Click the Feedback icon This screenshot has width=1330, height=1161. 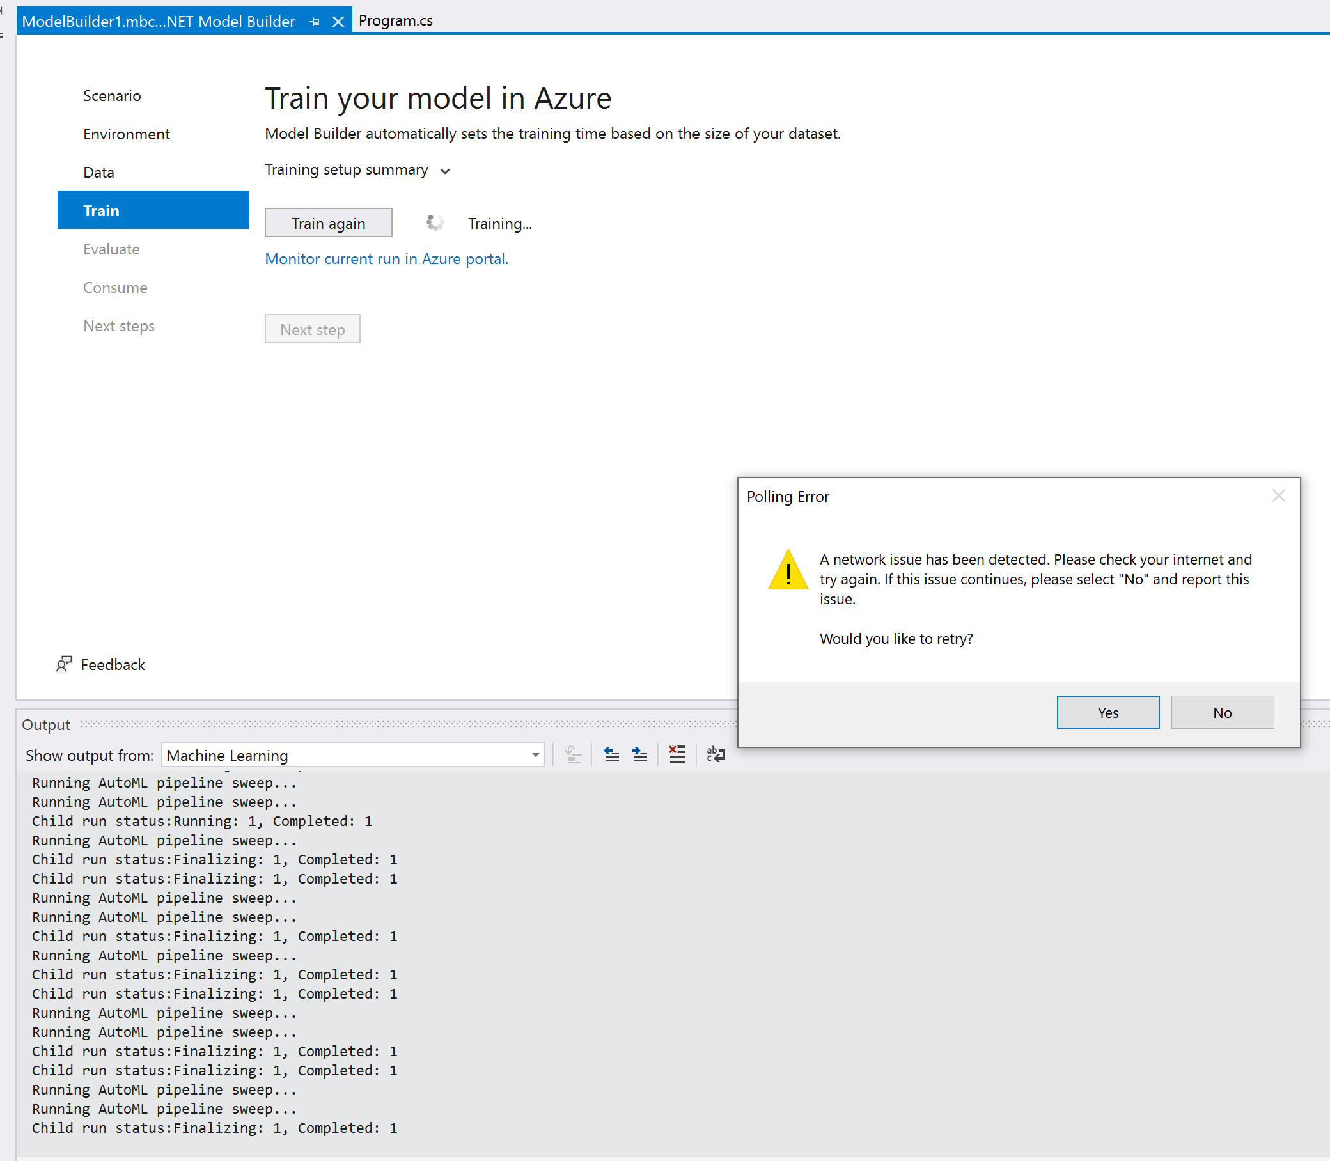pyautogui.click(x=63, y=664)
